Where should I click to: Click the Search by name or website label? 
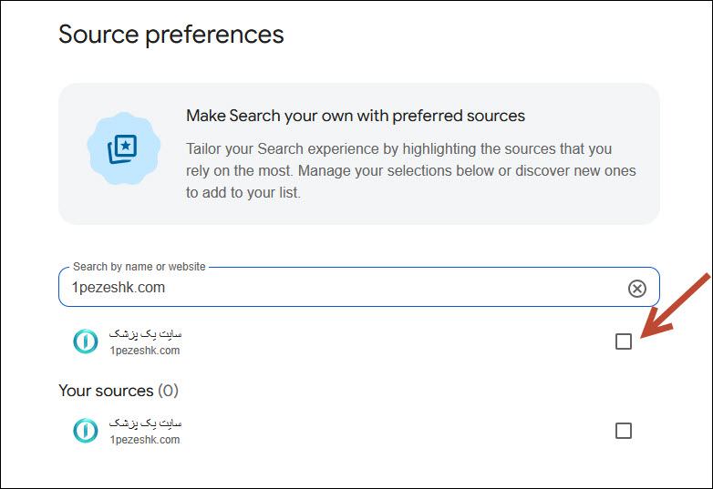point(139,267)
